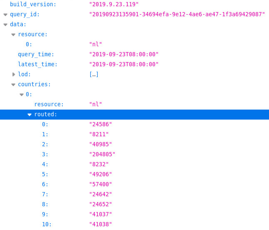
Task: Collapse the routed node arrow
Action: (30, 115)
